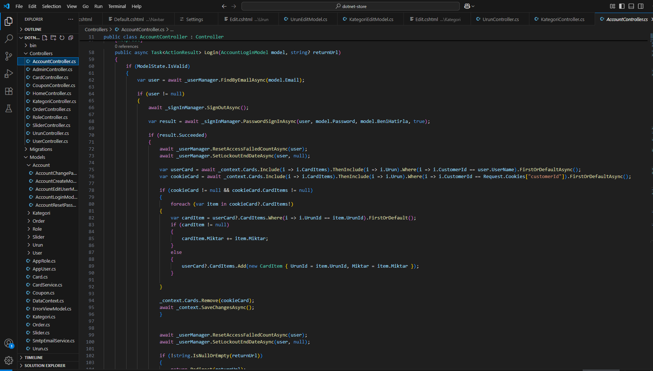Open the Manage gear icon
The width and height of the screenshot is (653, 371).
click(9, 360)
